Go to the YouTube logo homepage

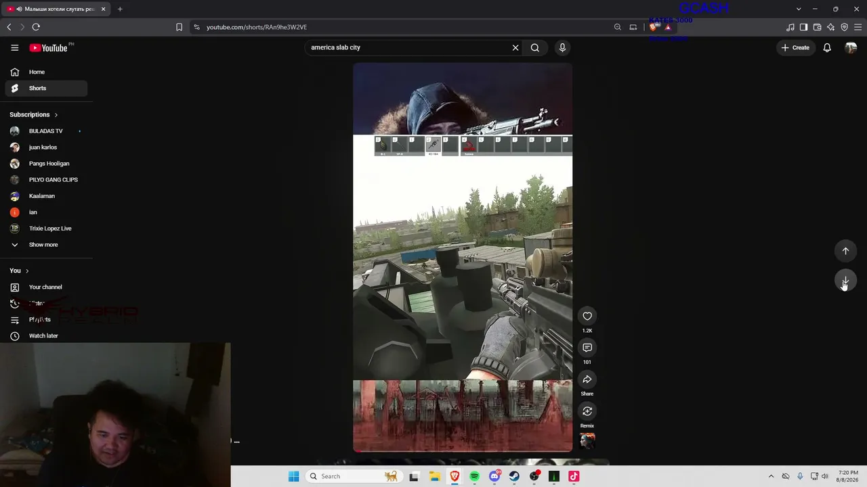48,48
